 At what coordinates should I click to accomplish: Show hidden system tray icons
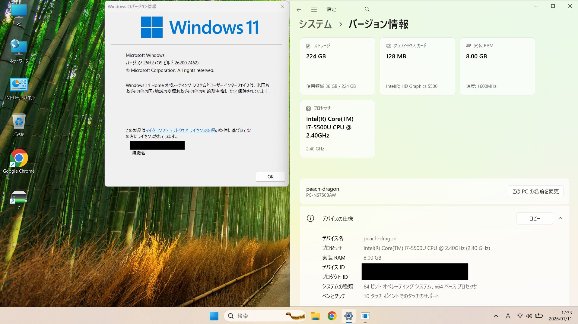point(496,316)
